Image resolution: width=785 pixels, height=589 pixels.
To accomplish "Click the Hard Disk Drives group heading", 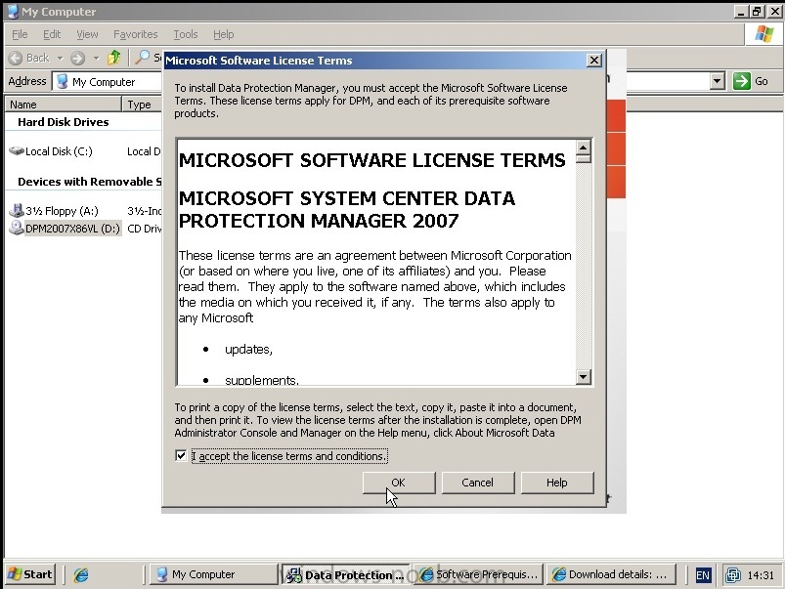I will point(64,122).
